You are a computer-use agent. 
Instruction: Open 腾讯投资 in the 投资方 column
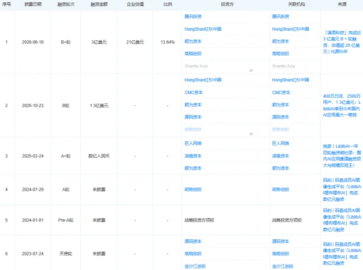pyautogui.click(x=193, y=16)
